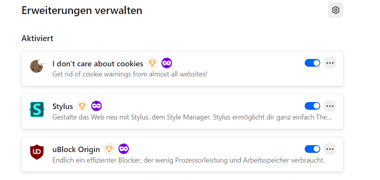Disable the I don't care about cookies extension

[312, 63]
